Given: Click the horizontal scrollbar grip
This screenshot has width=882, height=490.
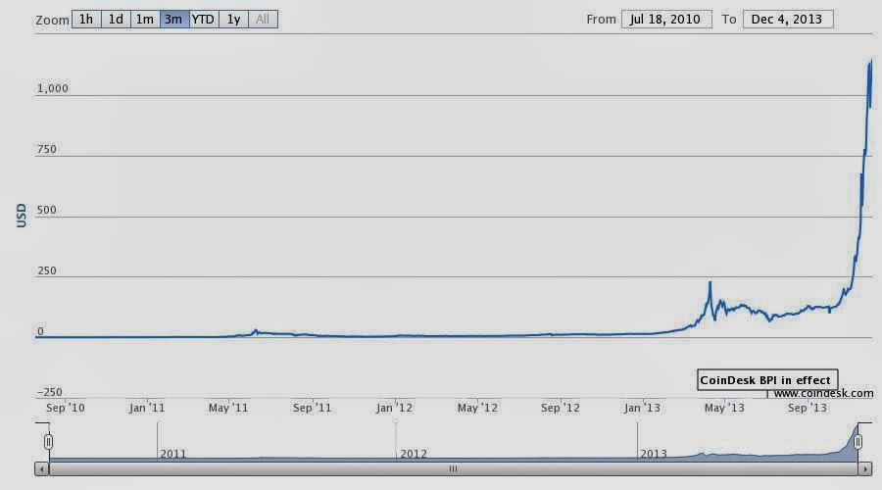Looking at the screenshot, I should (453, 468).
